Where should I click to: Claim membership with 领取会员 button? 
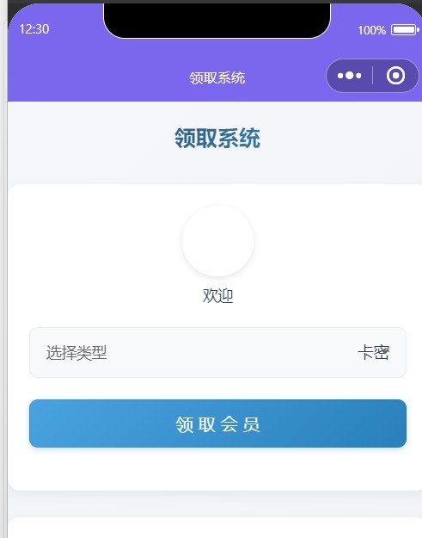point(217,424)
